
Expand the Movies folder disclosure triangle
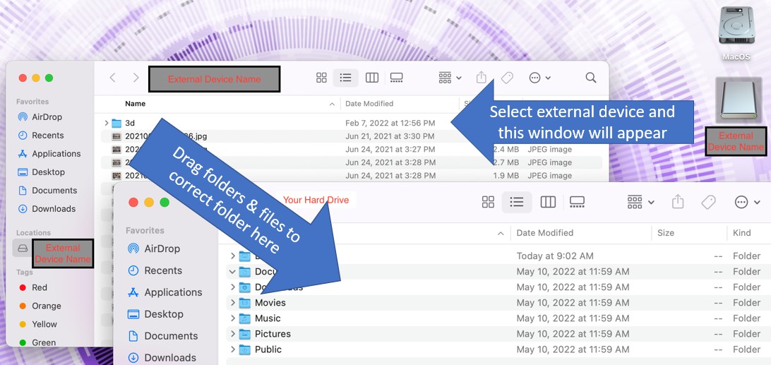(232, 303)
